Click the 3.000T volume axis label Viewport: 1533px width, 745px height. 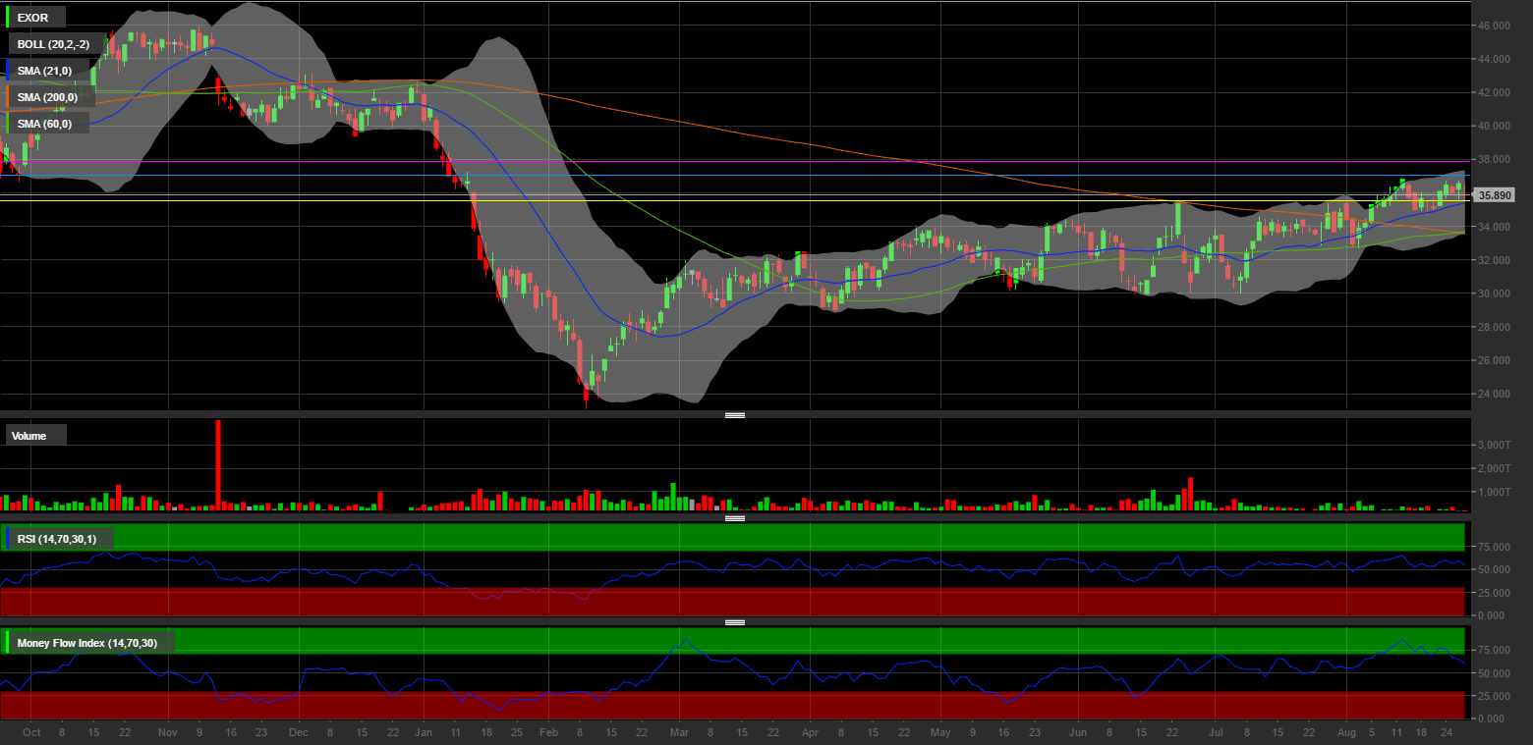tap(1495, 446)
